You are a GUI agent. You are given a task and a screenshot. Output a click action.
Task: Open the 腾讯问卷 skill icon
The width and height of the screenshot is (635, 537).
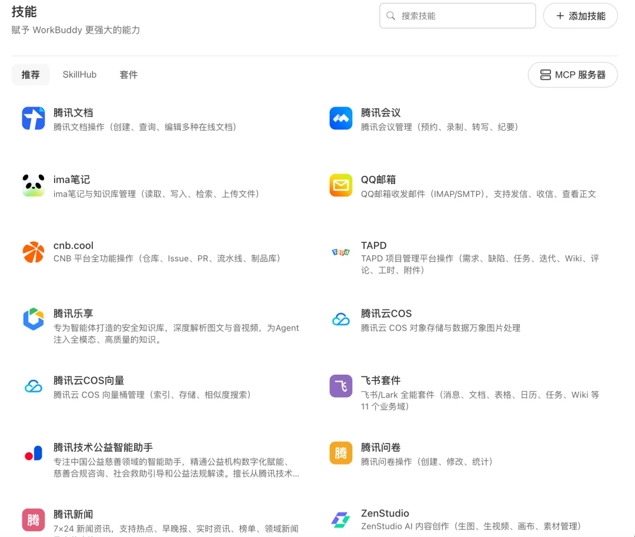pos(340,453)
